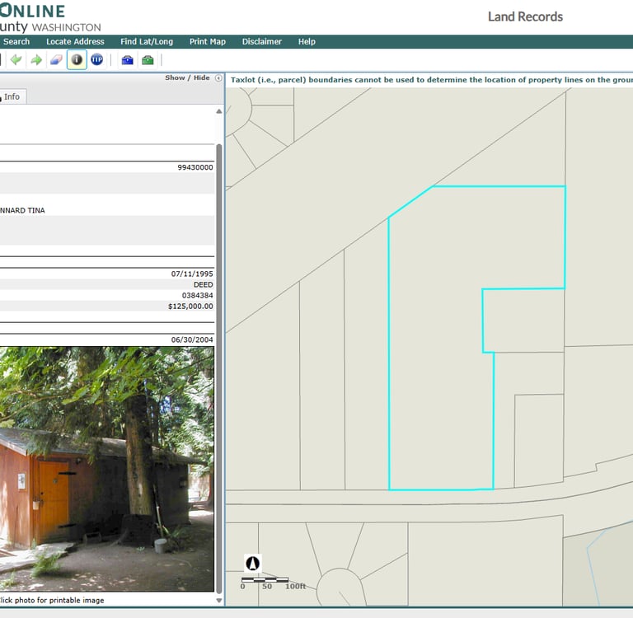Select Find Lat/Long in menu bar
The height and width of the screenshot is (618, 633).
147,42
